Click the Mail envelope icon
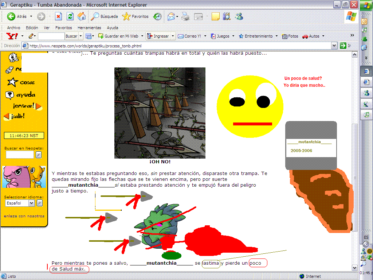Viewport: 373px width, 280px height. tap(171, 16)
